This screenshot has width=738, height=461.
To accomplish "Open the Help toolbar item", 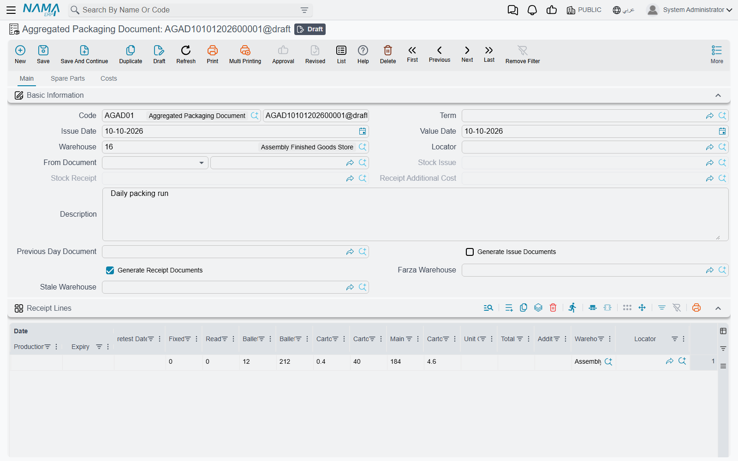I will point(363,54).
